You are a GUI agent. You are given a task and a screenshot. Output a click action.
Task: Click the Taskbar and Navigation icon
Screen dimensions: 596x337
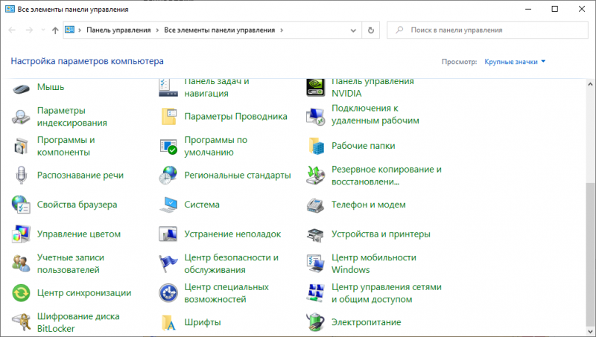168,87
